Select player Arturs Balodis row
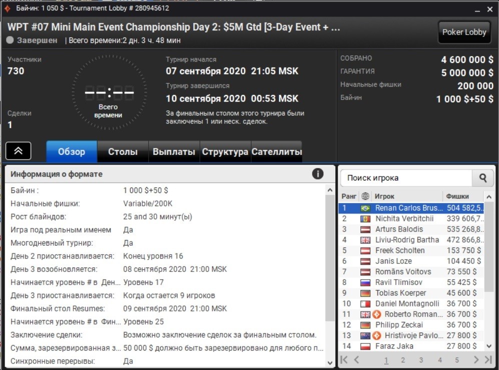 pyautogui.click(x=411, y=229)
